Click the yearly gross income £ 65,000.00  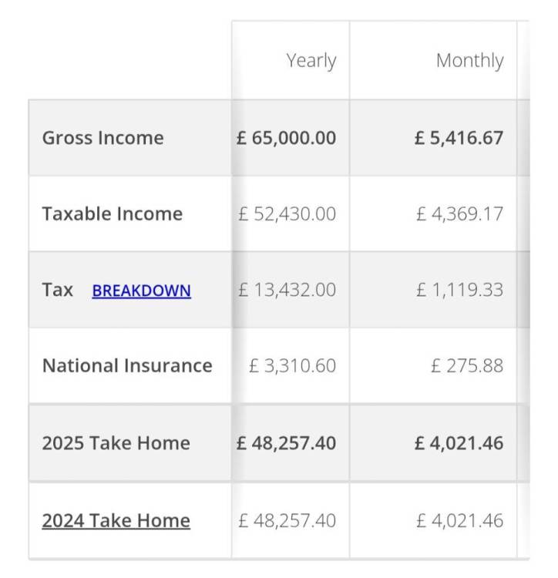pos(286,138)
